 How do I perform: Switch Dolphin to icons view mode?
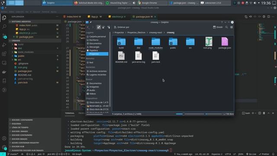(x=99, y=27)
